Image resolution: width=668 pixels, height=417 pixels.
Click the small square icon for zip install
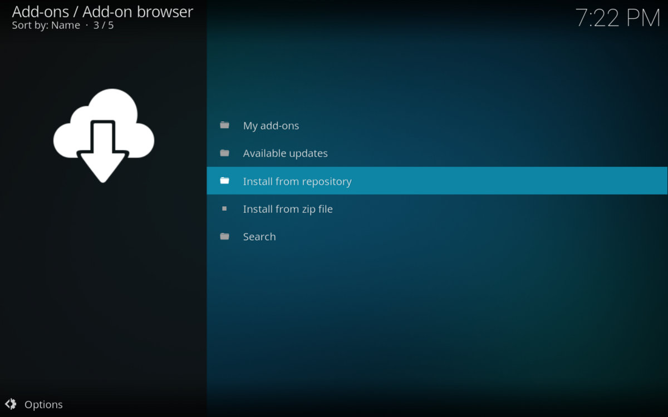tap(224, 209)
